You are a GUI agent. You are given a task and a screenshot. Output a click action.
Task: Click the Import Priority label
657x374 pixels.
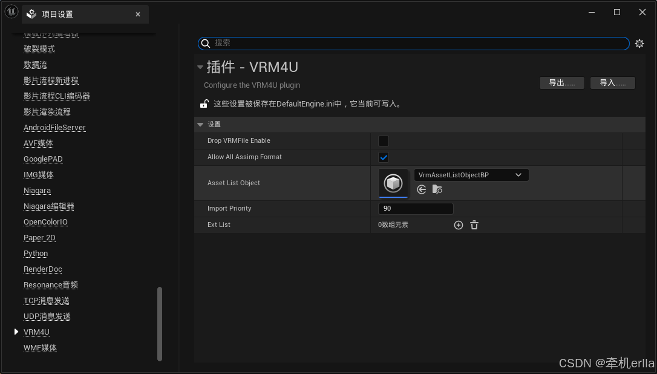(229, 208)
